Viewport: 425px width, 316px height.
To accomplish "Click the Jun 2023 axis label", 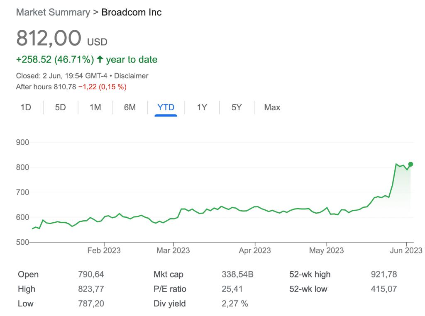I will [x=406, y=250].
